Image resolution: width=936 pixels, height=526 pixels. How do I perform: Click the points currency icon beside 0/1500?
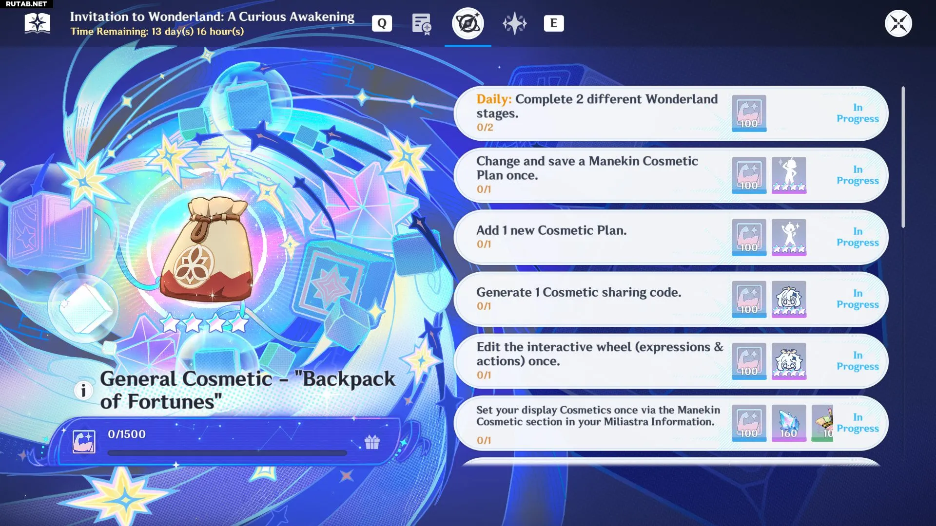(84, 442)
